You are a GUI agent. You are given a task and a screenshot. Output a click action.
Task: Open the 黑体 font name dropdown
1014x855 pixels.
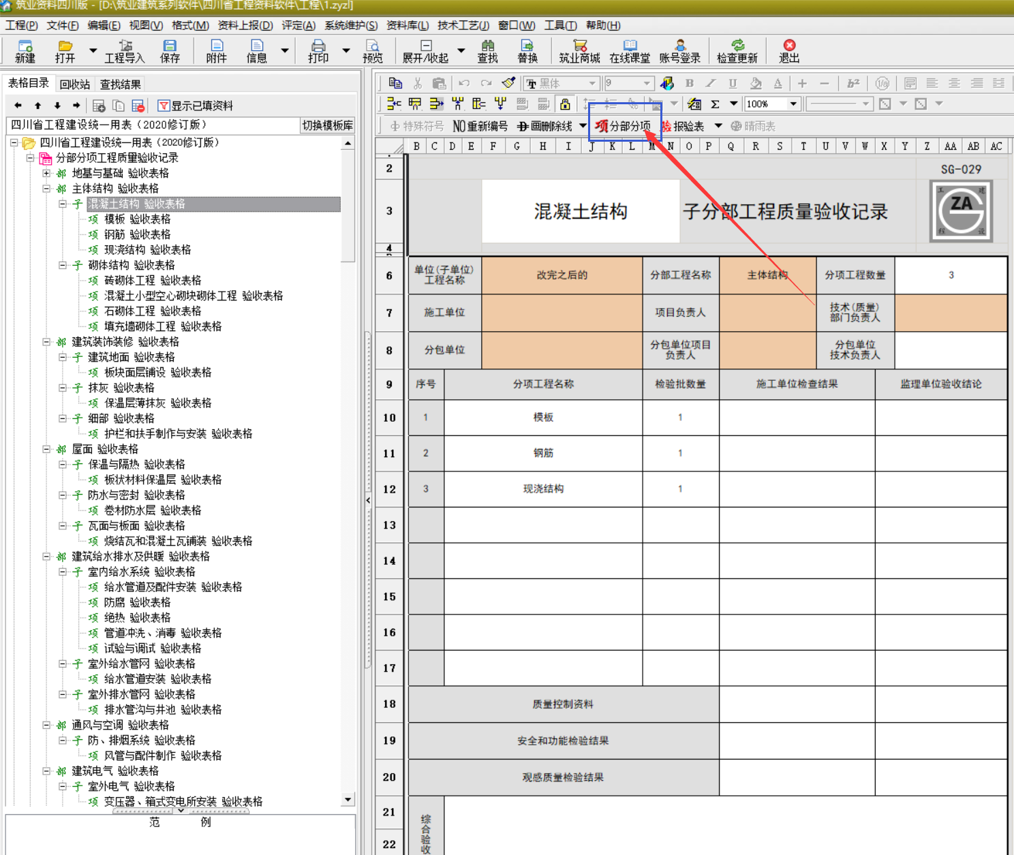tap(593, 83)
